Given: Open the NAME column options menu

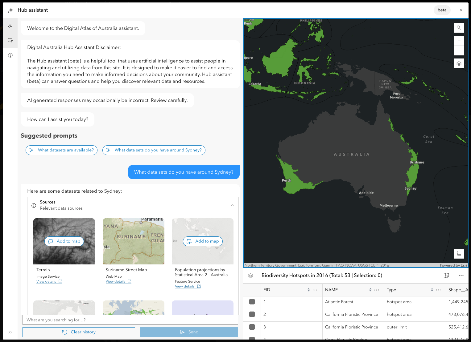Looking at the screenshot, I should point(377,290).
